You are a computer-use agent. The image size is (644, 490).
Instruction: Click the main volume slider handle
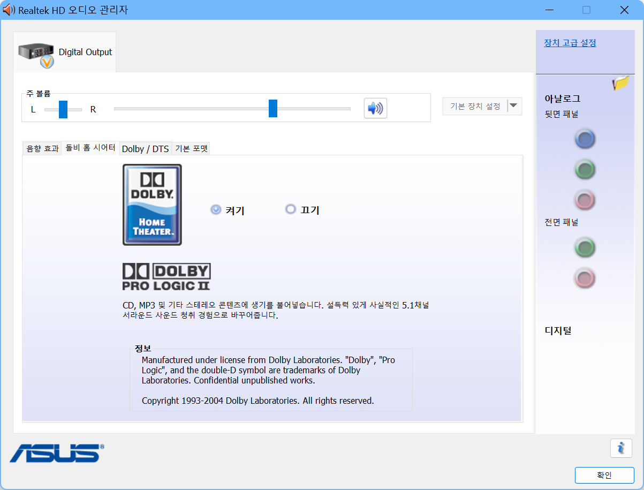273,108
